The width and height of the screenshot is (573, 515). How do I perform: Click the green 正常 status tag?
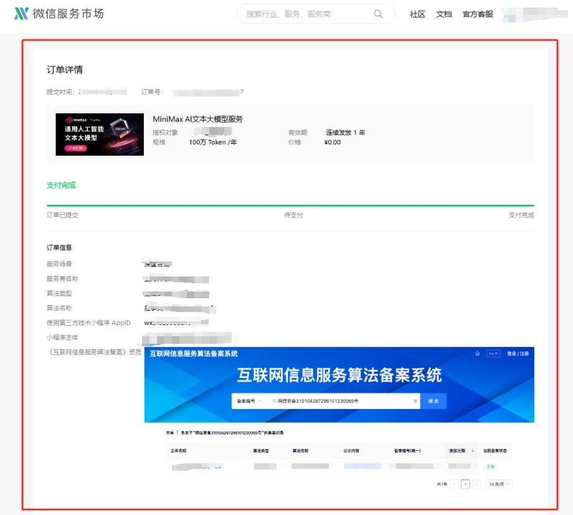[490, 466]
